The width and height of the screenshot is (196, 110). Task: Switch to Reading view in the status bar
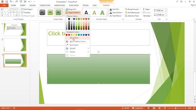pyautogui.click(x=159, y=108)
